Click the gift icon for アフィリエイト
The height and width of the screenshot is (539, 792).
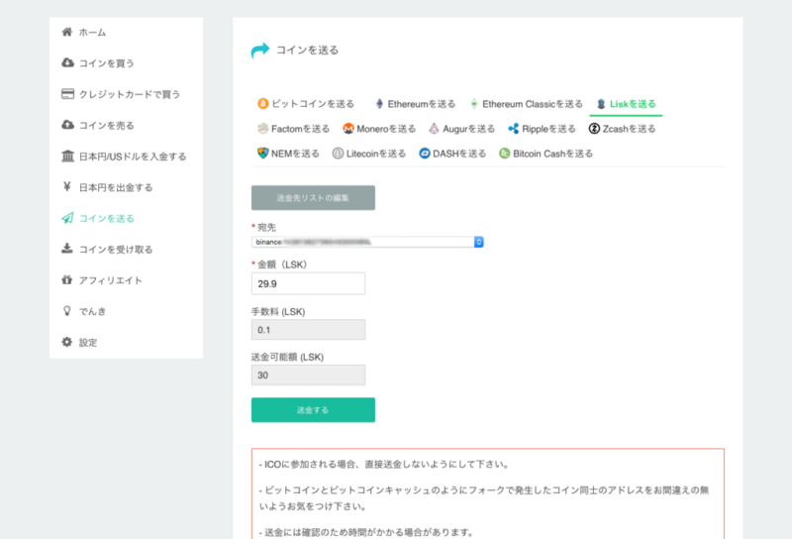click(x=67, y=280)
